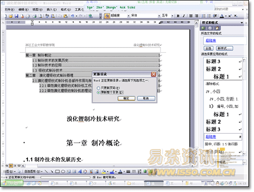Open the Tools menu
Screen dimensions: 254x192
tap(79, 10)
